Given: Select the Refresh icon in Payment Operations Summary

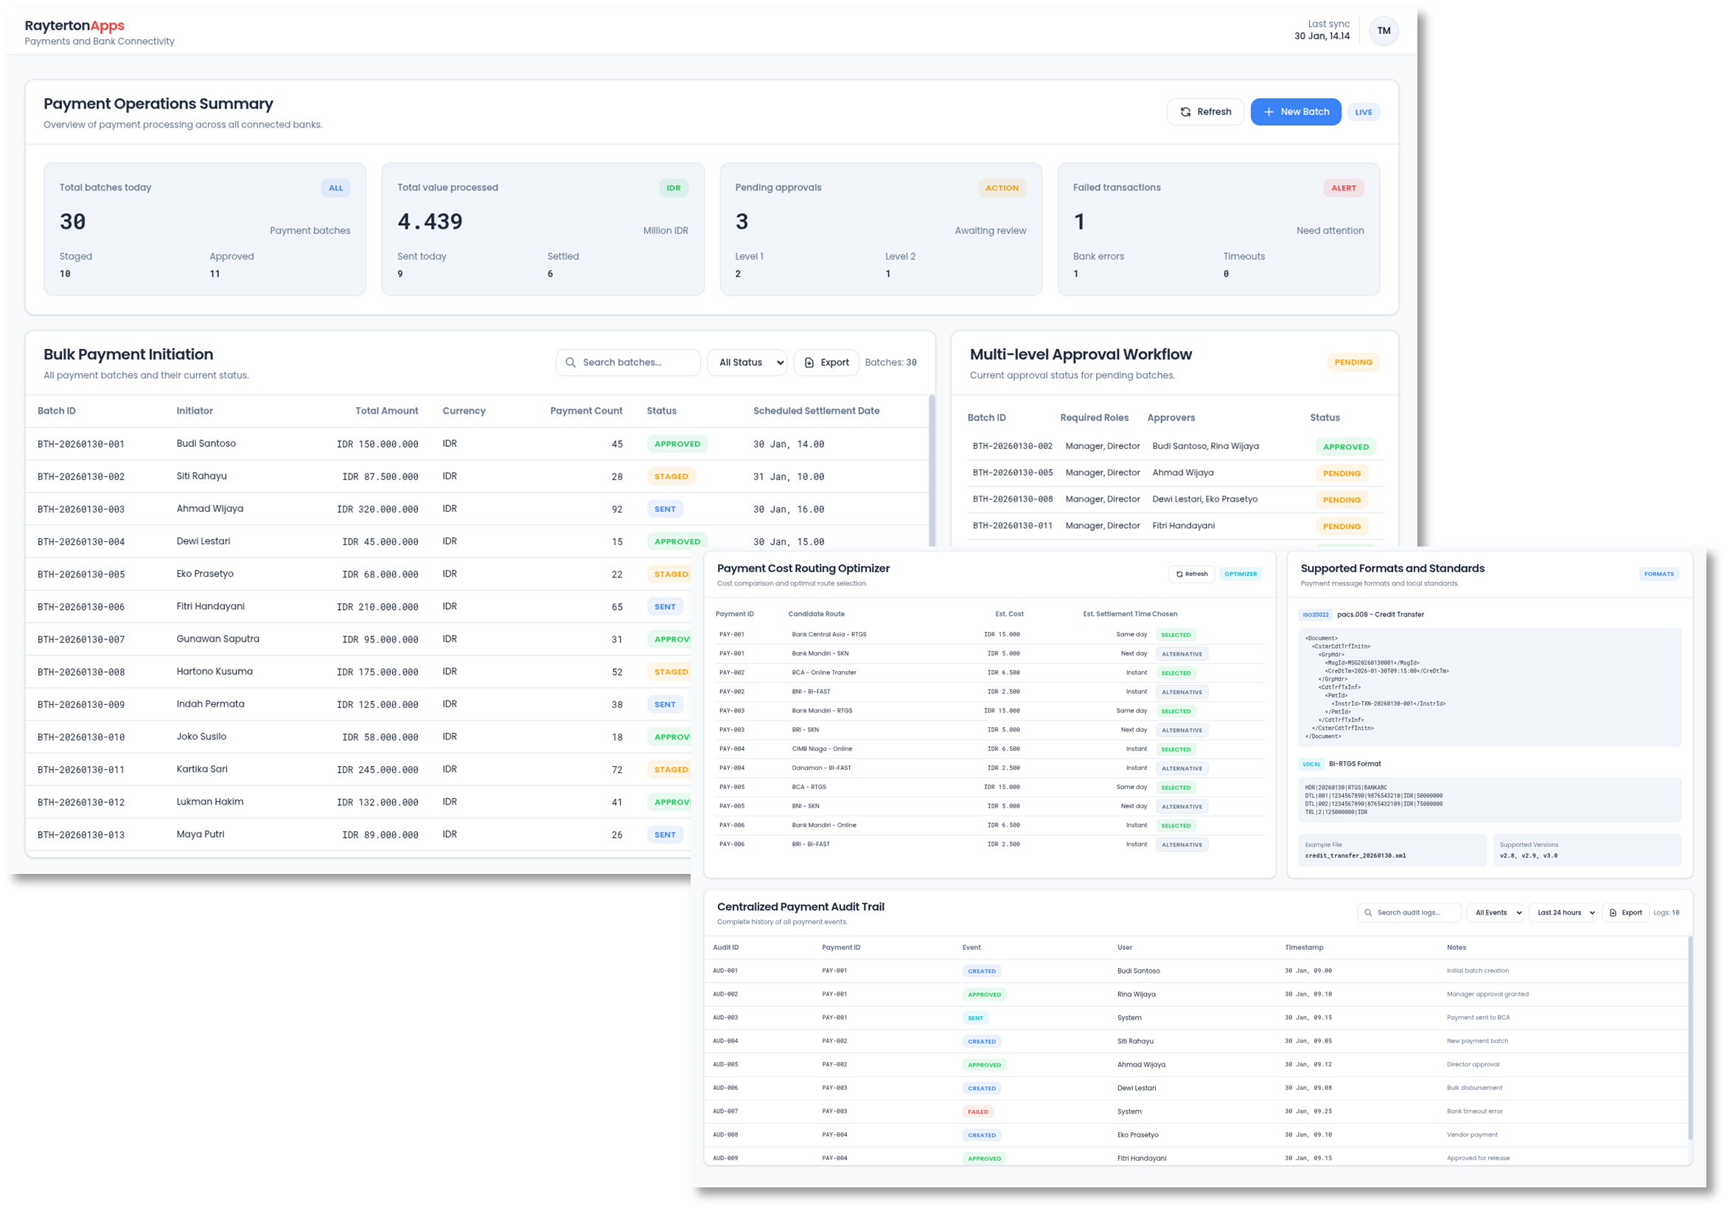Looking at the screenshot, I should [1186, 111].
